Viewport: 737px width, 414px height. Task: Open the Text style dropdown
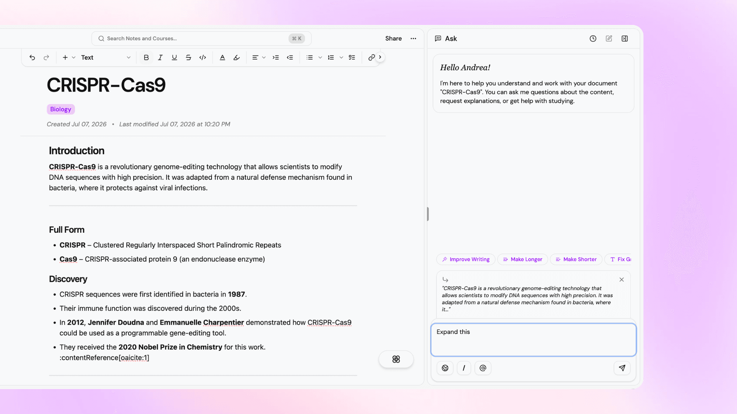coord(106,58)
